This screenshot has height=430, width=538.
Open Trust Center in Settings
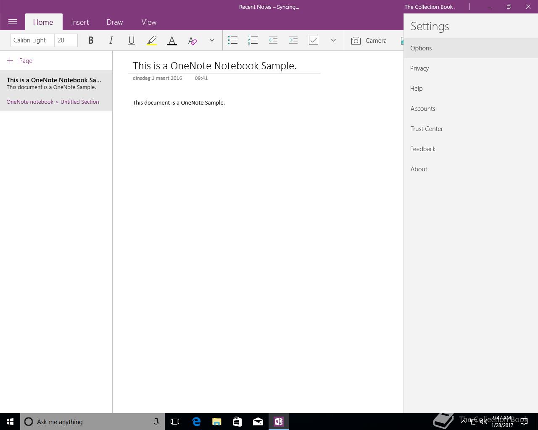pyautogui.click(x=471, y=128)
